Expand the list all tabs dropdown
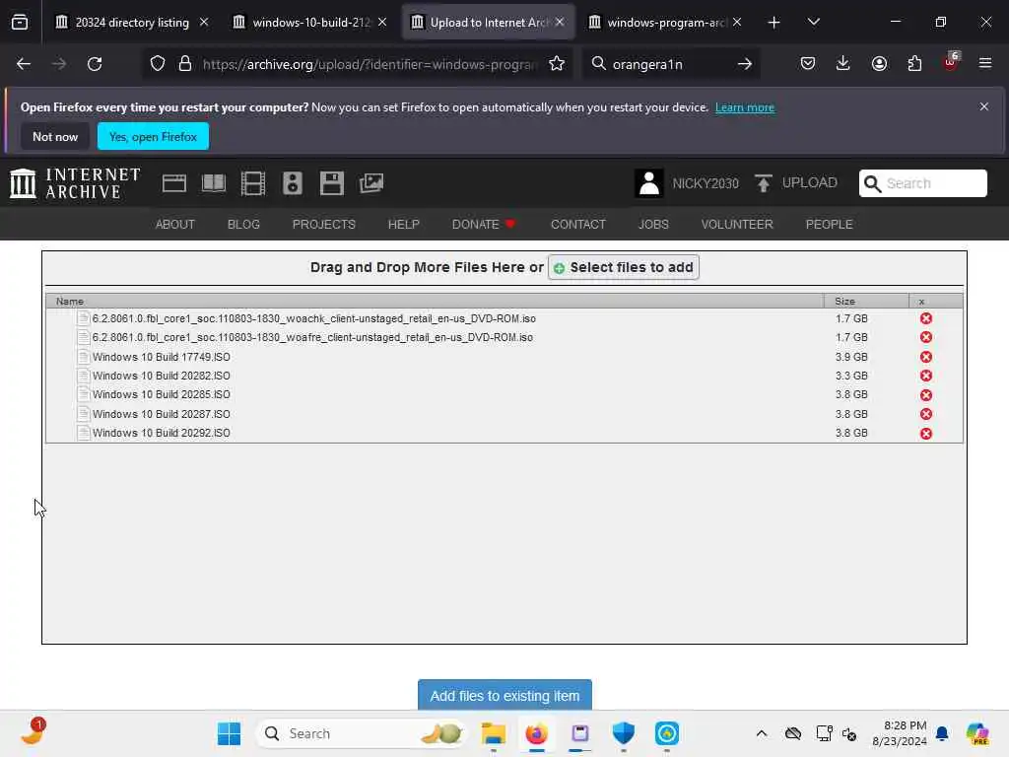This screenshot has width=1009, height=757. pyautogui.click(x=813, y=22)
